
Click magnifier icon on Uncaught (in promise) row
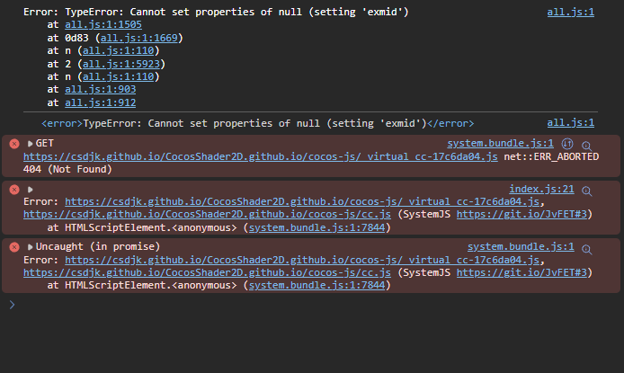(x=586, y=247)
